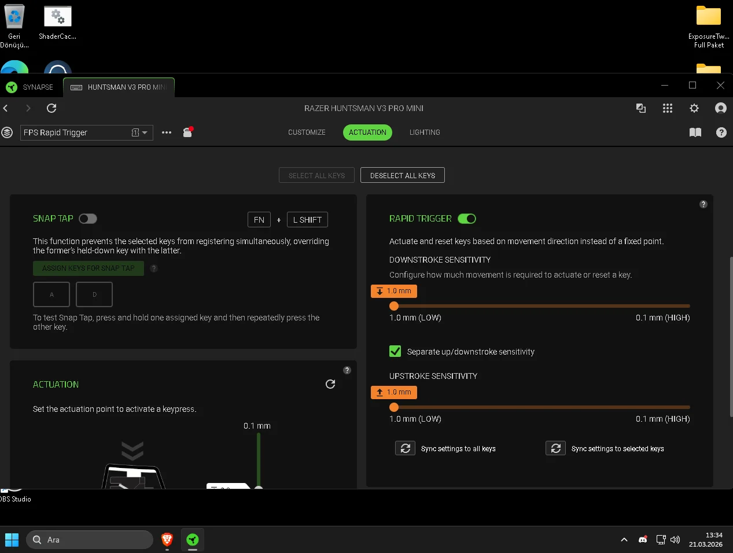Click Discord tray icon
Screen dimensions: 733x553
(643, 540)
